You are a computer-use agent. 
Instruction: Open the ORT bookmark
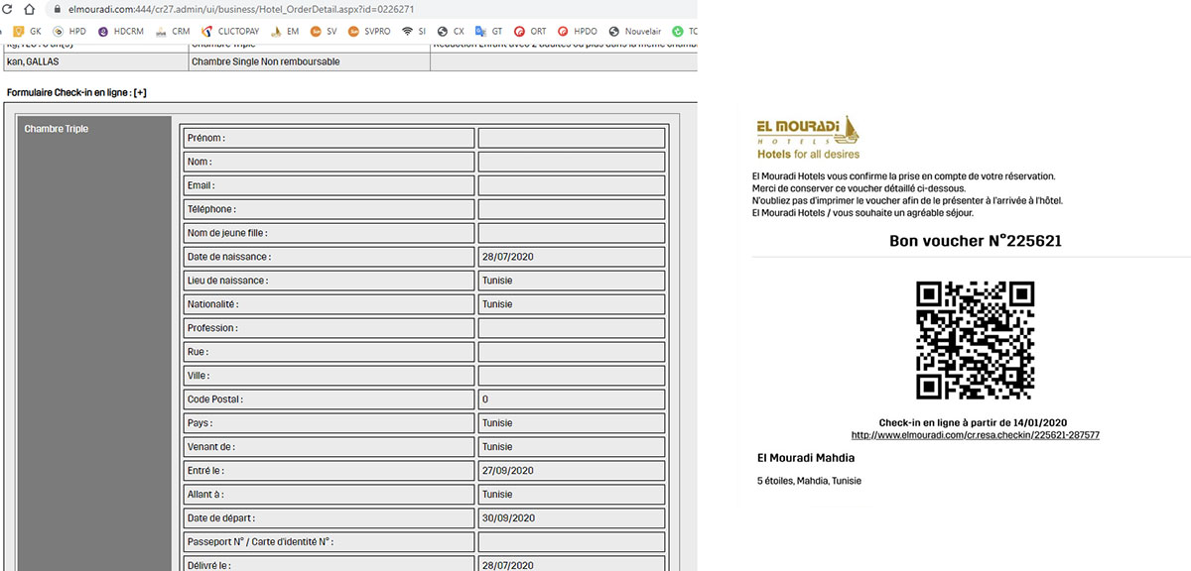[x=531, y=32]
